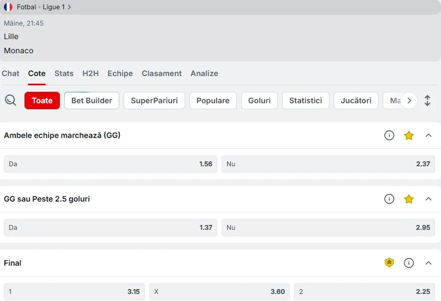Select Da odds 1.56 for GG
441x301 pixels.
pyautogui.click(x=110, y=164)
